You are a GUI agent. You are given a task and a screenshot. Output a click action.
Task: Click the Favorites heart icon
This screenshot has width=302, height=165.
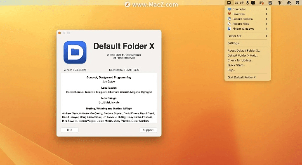229,14
